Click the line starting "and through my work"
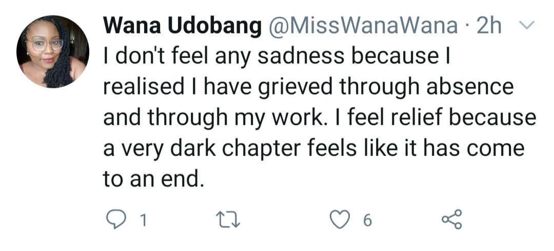Image resolution: width=554 pixels, height=251 pixels. point(319,118)
